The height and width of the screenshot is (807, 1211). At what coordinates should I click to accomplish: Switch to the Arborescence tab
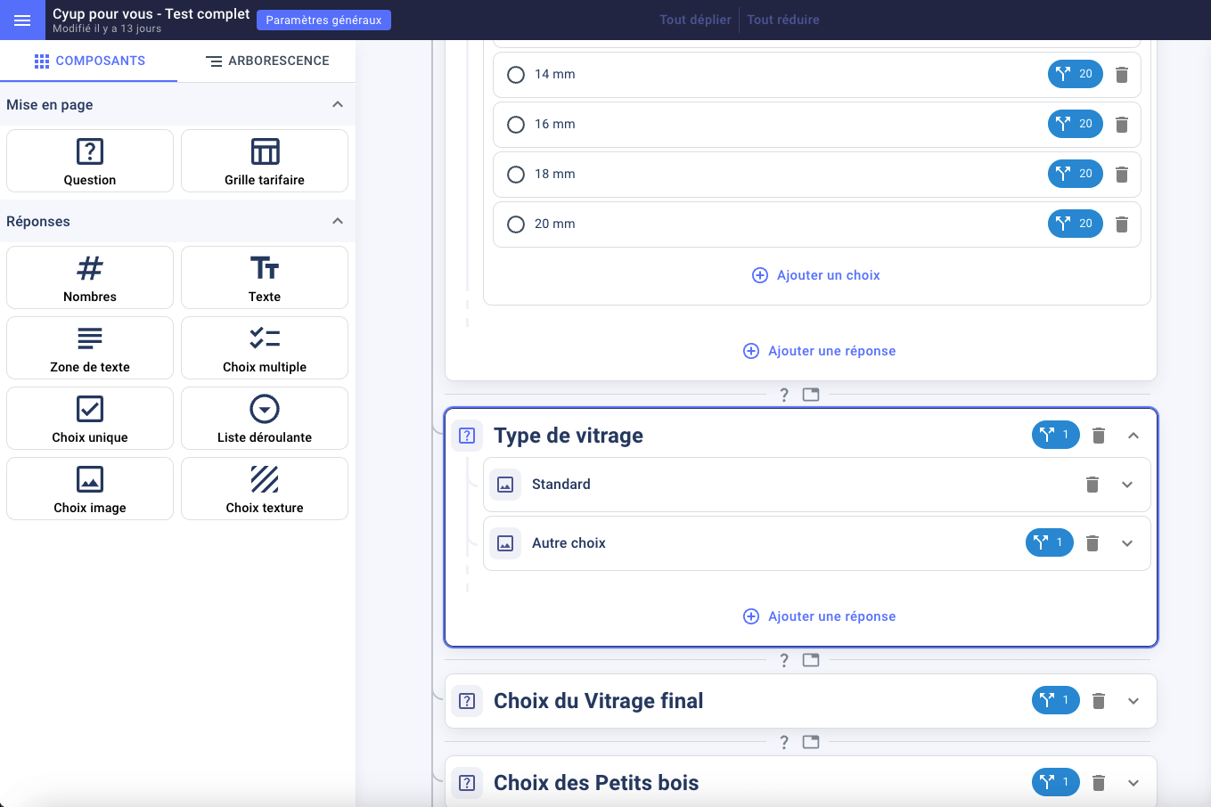tap(267, 61)
